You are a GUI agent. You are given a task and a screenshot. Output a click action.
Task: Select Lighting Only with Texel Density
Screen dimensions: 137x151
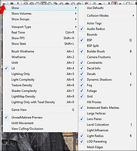tap(40, 102)
